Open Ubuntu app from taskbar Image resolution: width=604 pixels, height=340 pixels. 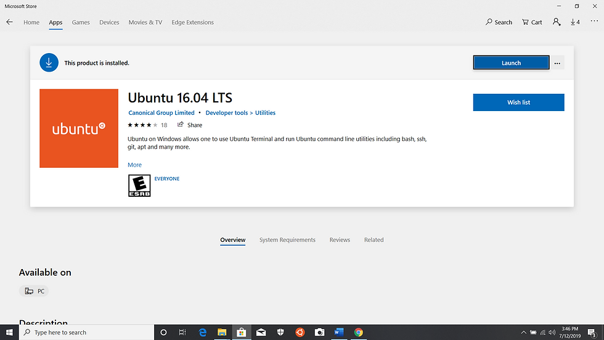coord(300,333)
